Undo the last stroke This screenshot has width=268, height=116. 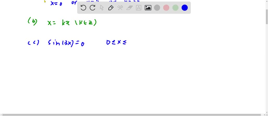click(x=83, y=8)
